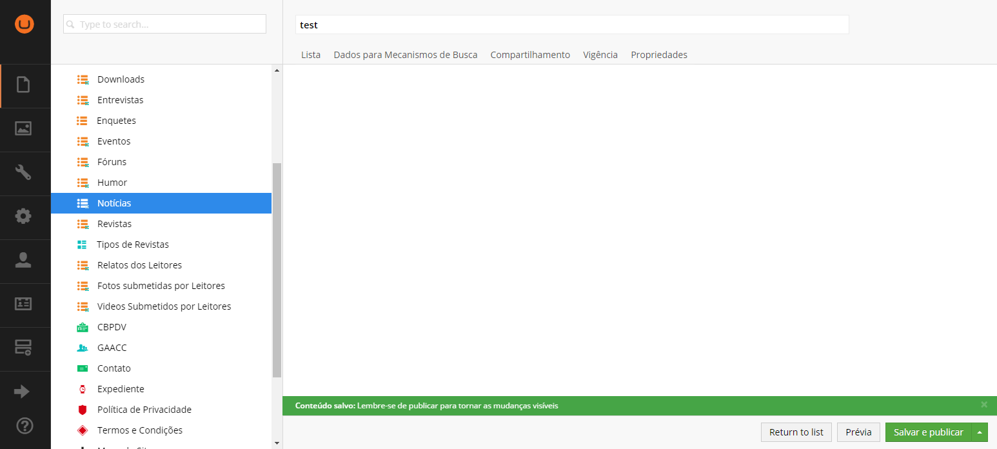Screen dimensions: 997x449
Task: Click the Relatos dos Leitores icon
Action: pyautogui.click(x=83, y=265)
